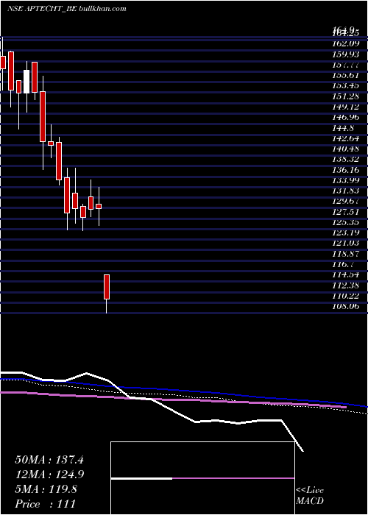Click the 116.7 price axis label
368x515 pixels.
pos(344,264)
